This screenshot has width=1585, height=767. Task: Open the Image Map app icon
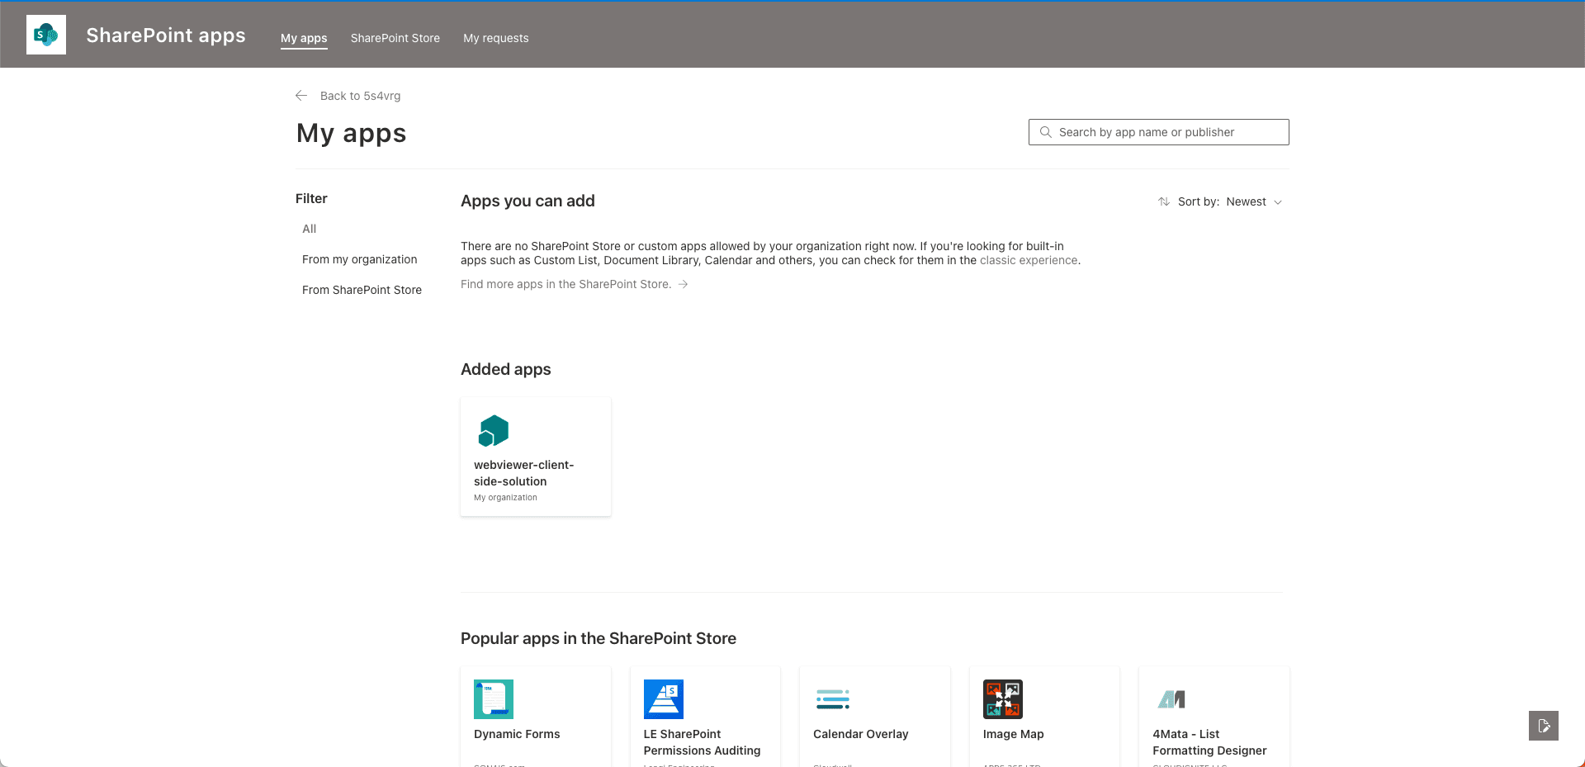click(1002, 699)
